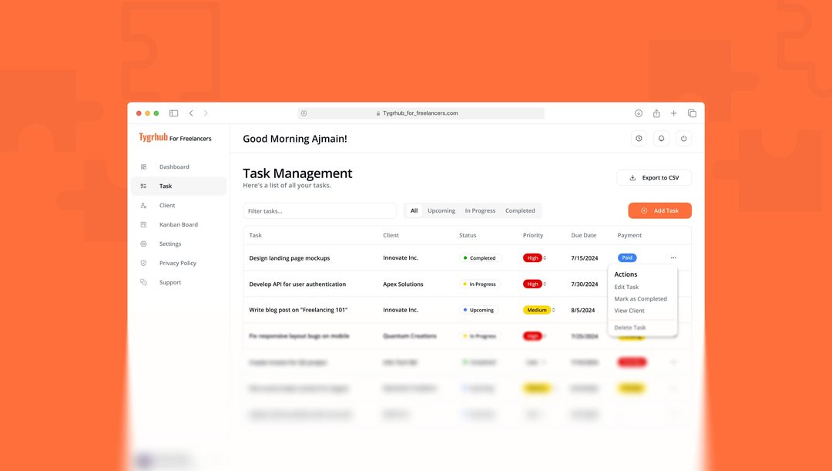The height and width of the screenshot is (471, 832).
Task: Click the Status column header
Action: [x=468, y=235]
